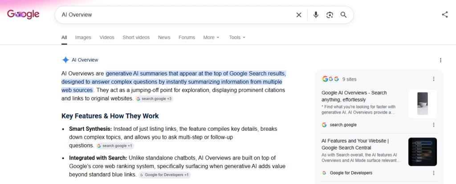Click thumbnail for Google AI Overviews result

[422, 104]
